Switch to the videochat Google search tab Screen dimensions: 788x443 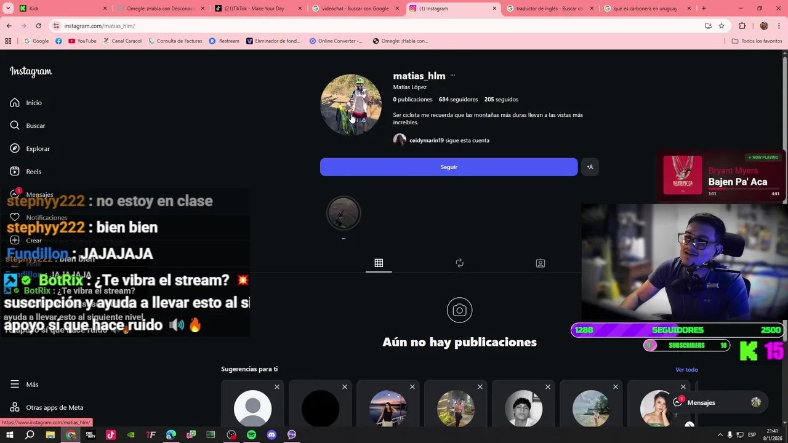(356, 9)
